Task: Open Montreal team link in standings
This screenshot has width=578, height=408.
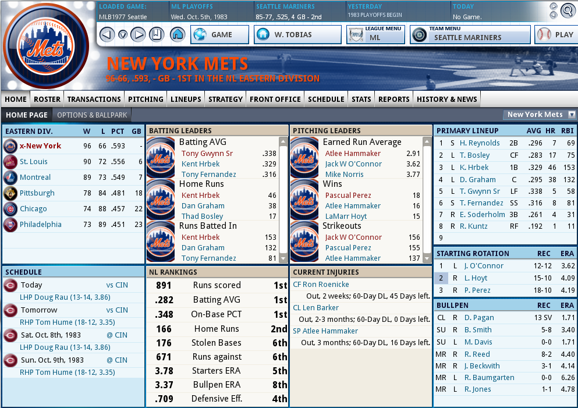Action: coord(35,178)
